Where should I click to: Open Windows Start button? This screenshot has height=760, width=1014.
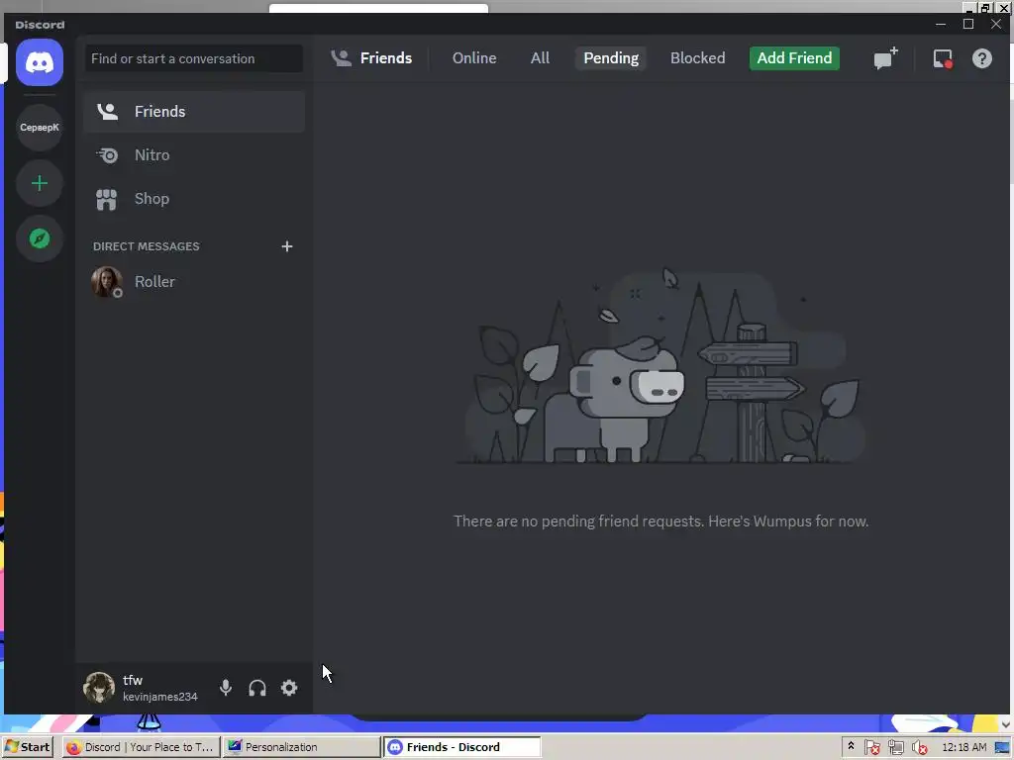27,747
